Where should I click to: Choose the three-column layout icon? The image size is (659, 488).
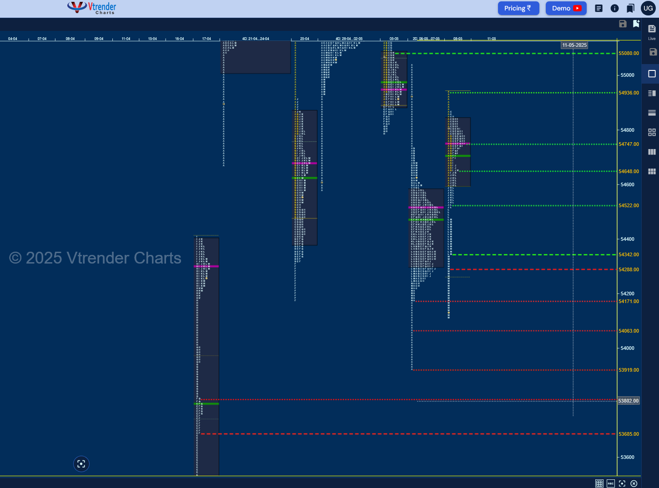652,152
